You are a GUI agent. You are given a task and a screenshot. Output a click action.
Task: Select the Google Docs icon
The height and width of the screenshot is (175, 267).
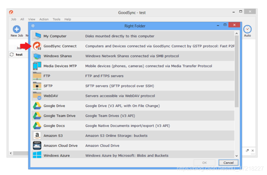37,126
